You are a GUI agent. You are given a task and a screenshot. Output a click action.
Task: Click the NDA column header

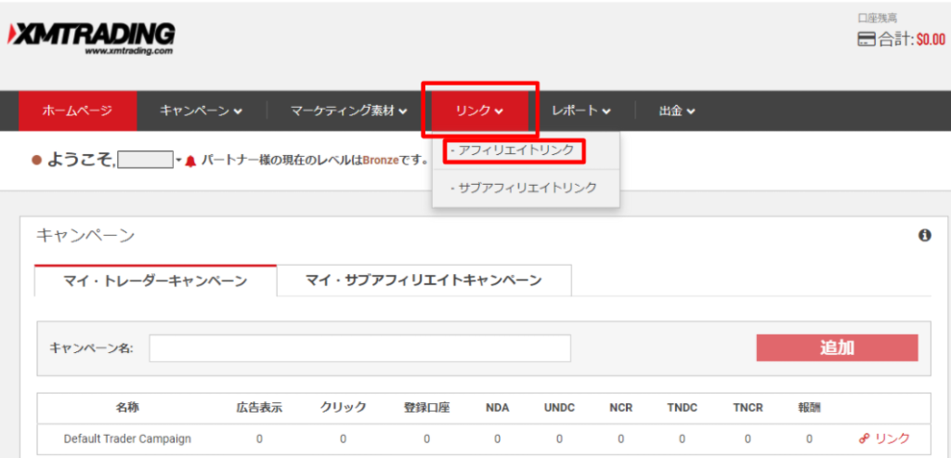[x=498, y=408]
